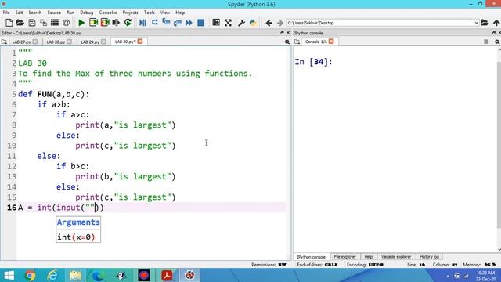Switch to LAB 28.py tab
Viewport: 501px width, 282px height.
pyautogui.click(x=59, y=42)
